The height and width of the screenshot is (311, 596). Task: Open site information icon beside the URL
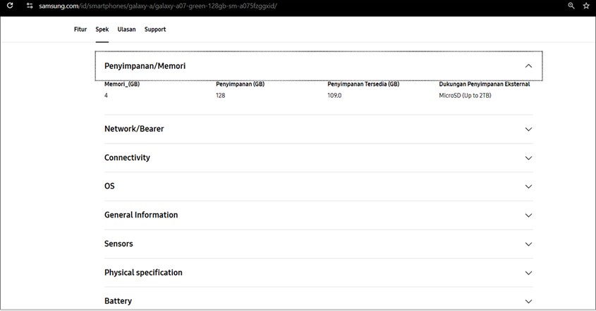(x=30, y=6)
